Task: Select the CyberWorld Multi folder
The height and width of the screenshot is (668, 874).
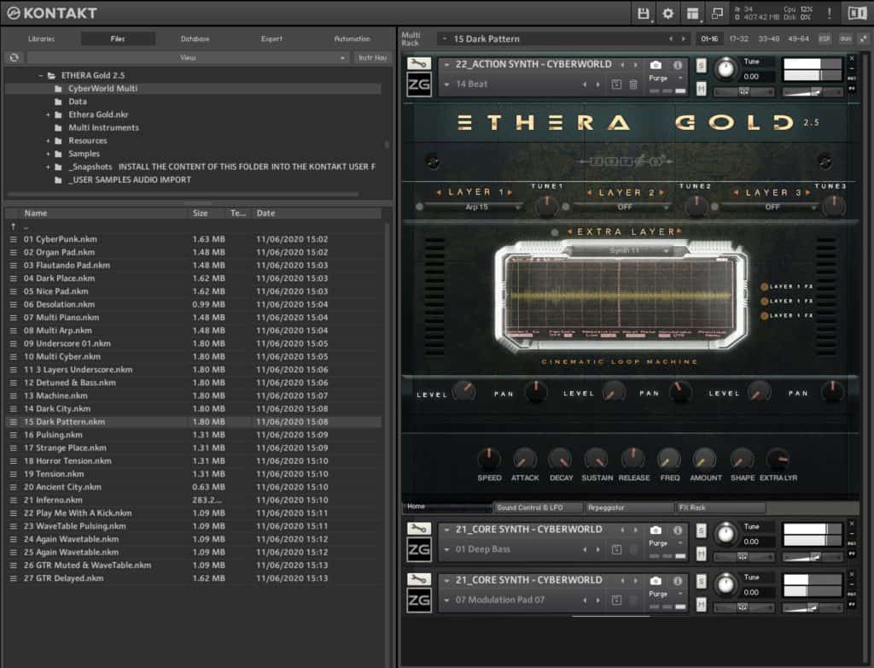Action: pos(193,89)
